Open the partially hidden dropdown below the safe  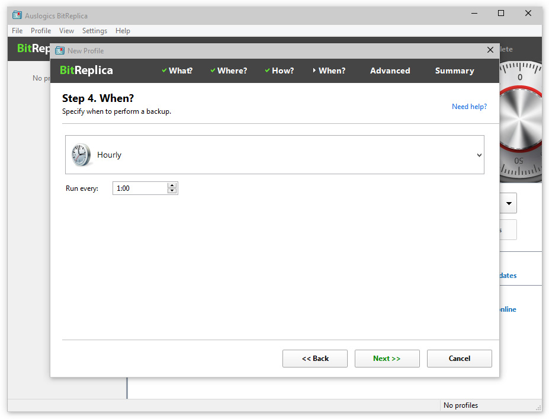(508, 203)
